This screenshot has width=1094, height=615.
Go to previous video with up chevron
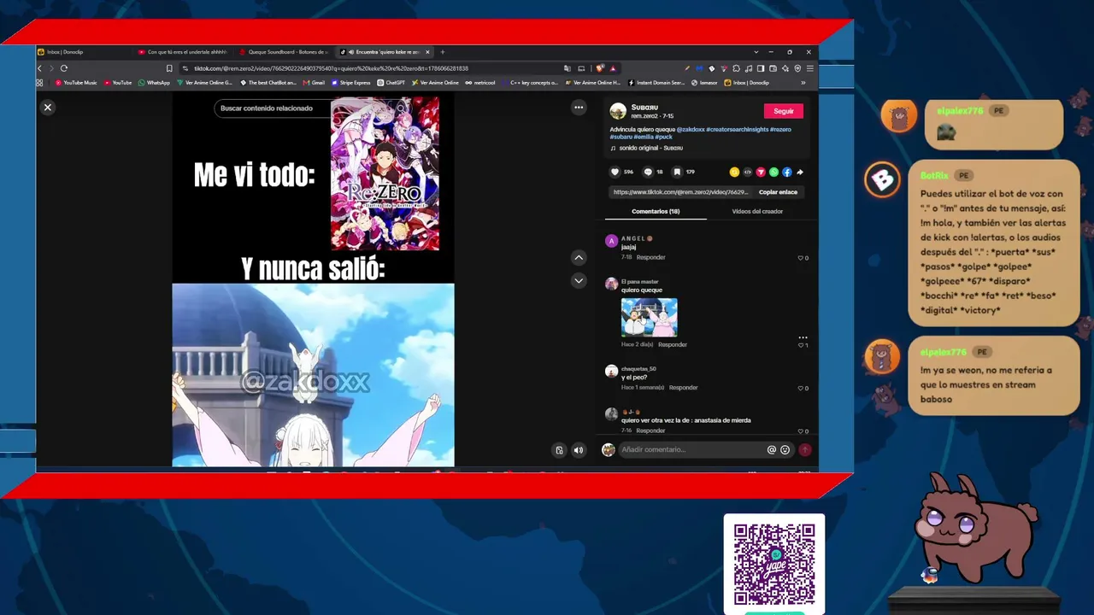[x=579, y=258]
